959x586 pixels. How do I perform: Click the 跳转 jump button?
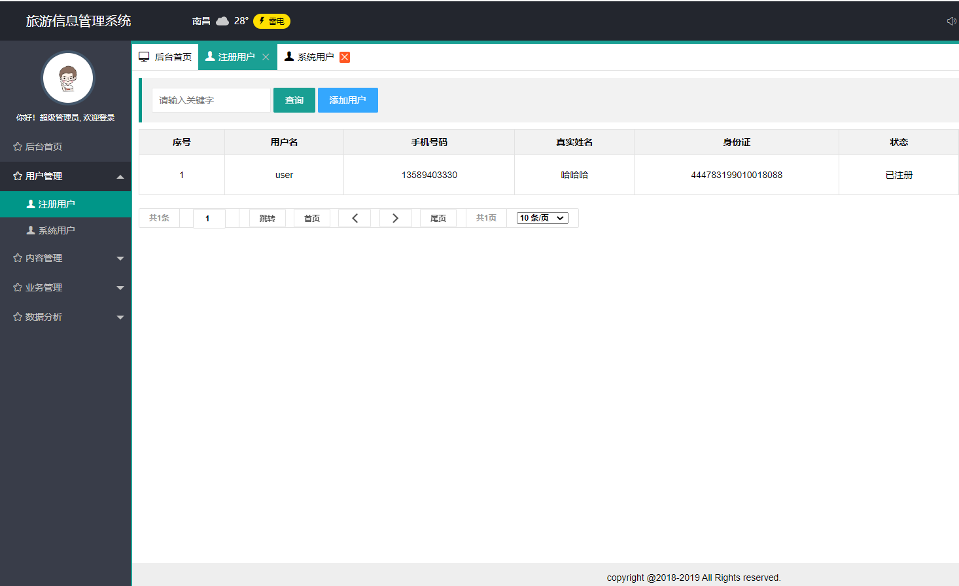point(268,218)
